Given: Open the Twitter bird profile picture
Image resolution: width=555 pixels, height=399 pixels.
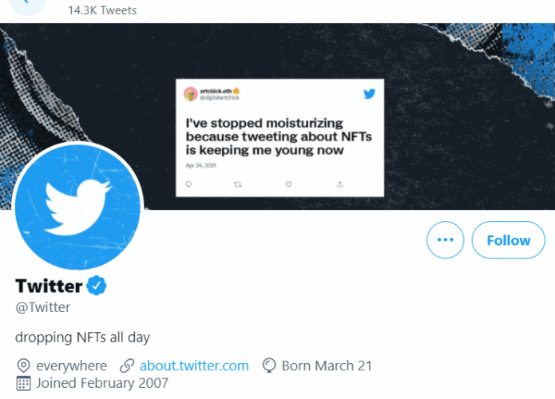Looking at the screenshot, I should (x=77, y=207).
